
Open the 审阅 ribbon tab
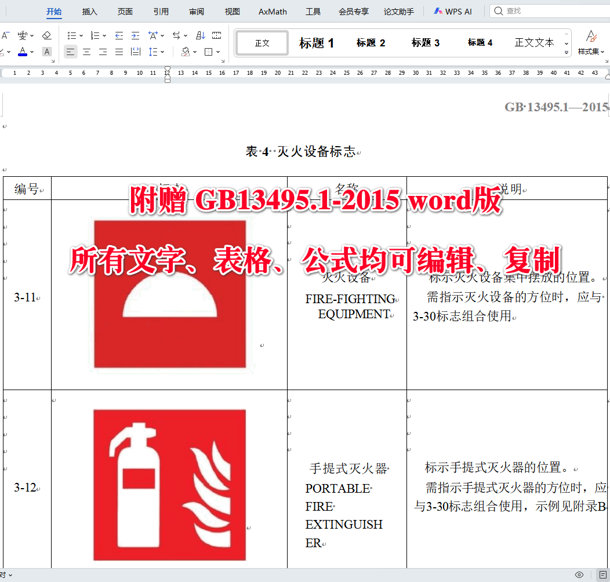pos(196,11)
